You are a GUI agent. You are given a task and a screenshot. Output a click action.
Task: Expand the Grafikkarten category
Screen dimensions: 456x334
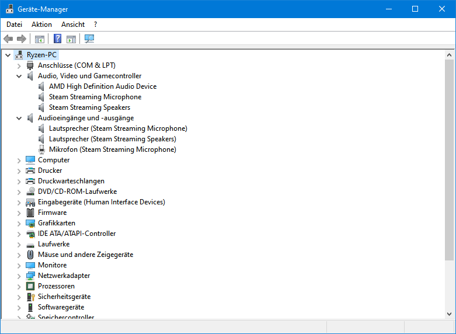19,224
